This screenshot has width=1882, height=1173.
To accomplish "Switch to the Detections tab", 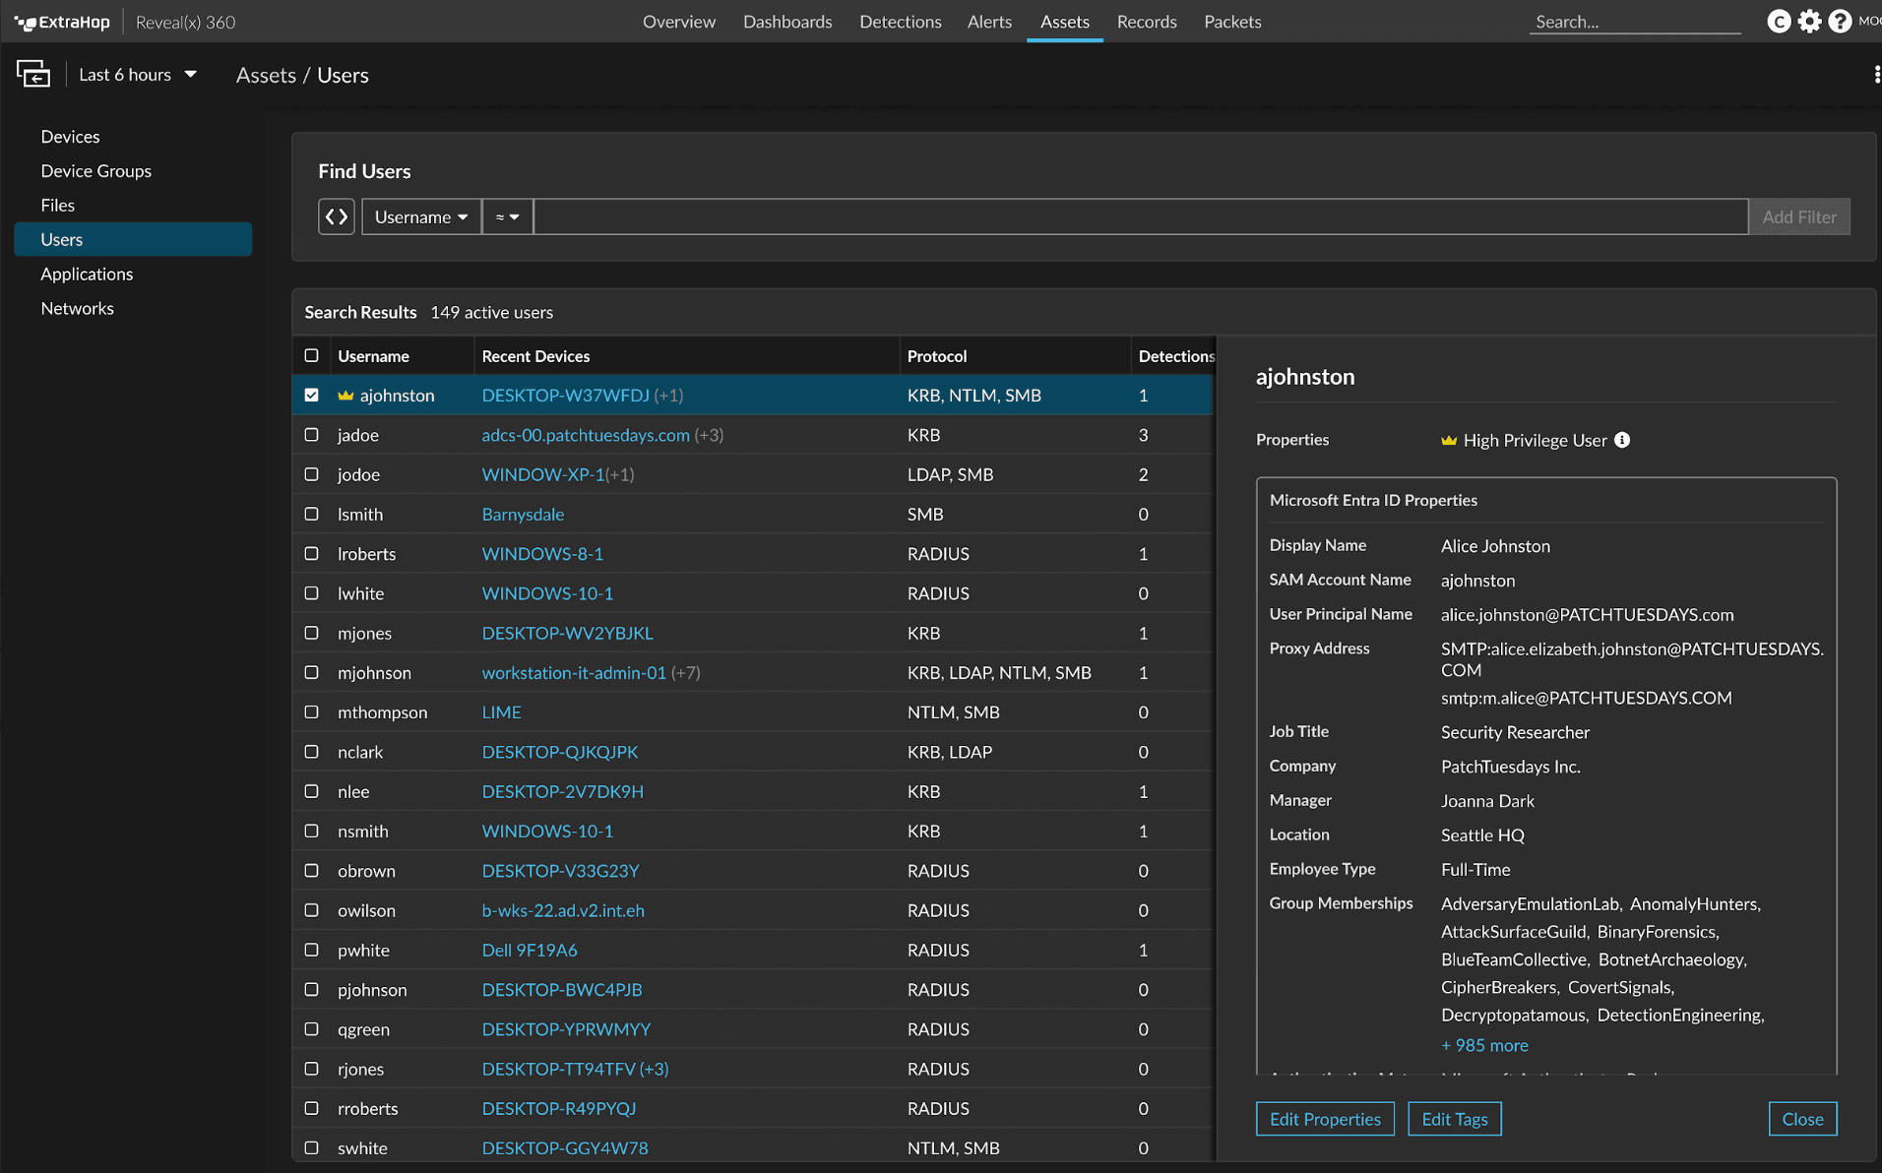I will tap(900, 22).
